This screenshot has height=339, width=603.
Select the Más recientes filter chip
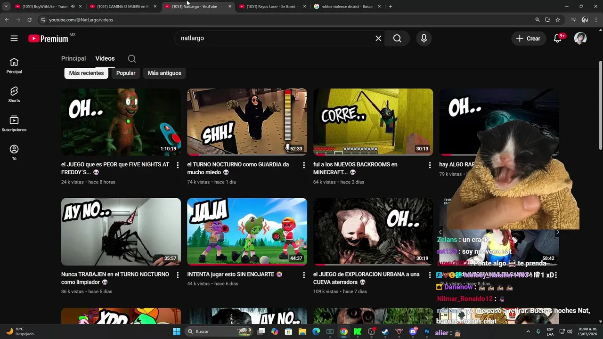86,73
